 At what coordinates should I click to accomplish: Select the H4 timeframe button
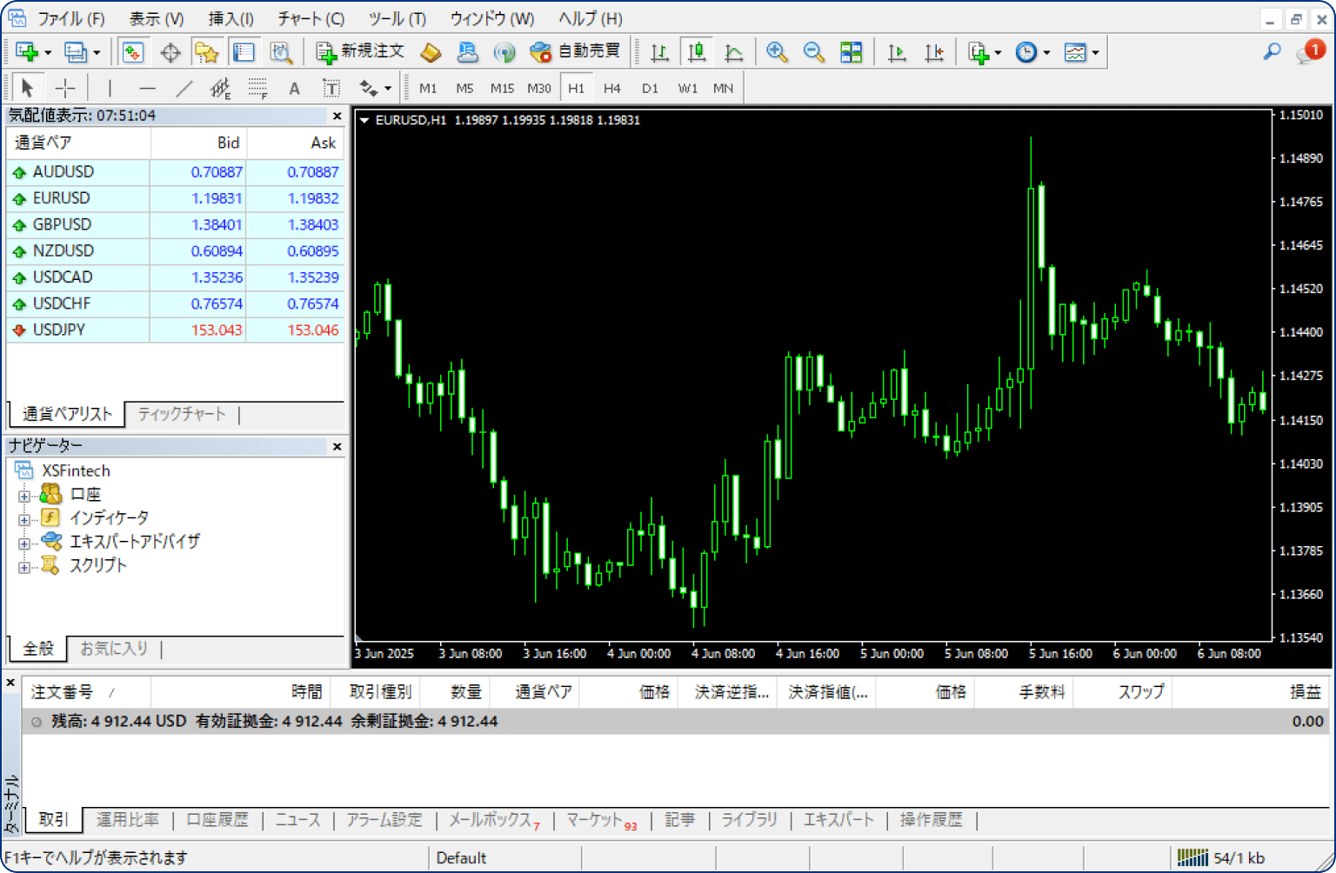612,88
